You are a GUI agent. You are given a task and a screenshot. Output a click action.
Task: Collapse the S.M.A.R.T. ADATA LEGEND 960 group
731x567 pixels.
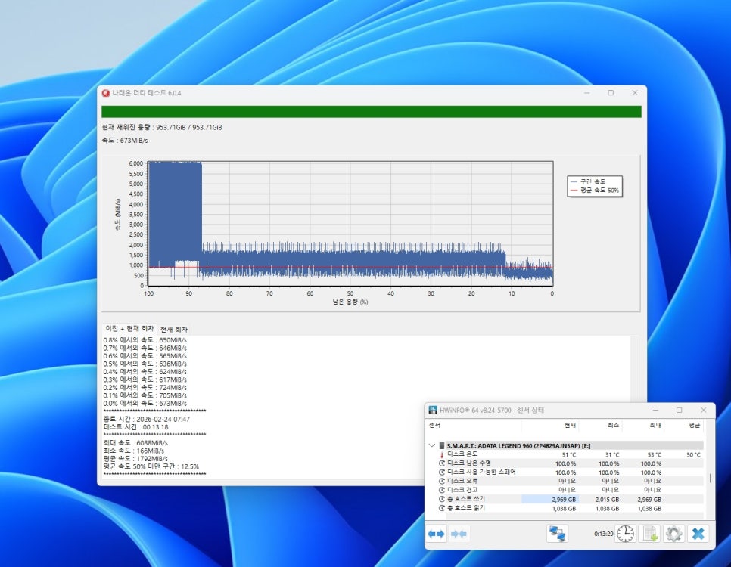pos(432,445)
